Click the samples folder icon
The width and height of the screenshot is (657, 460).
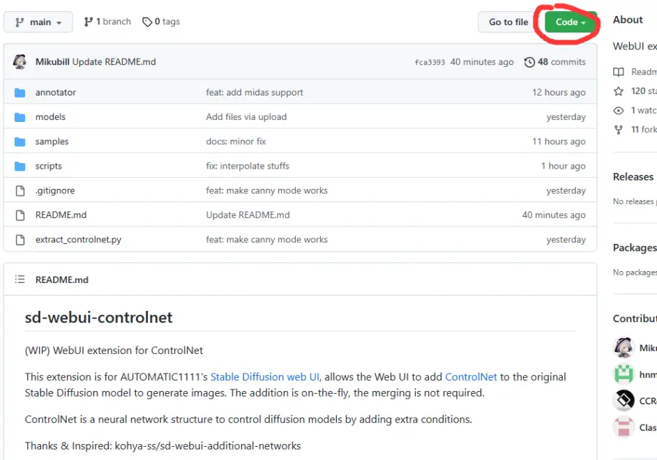click(20, 141)
